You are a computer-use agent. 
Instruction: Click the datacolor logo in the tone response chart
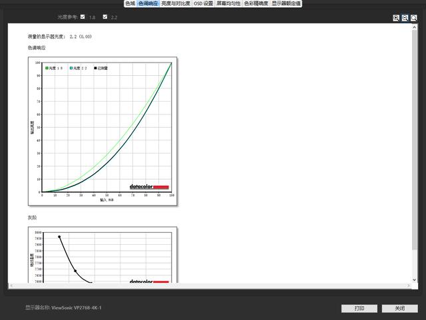tap(149, 187)
